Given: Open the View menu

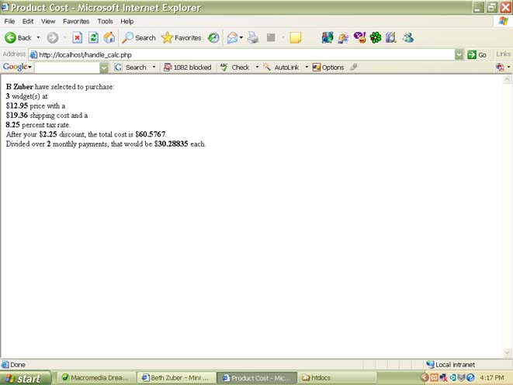Looking at the screenshot, I should pyautogui.click(x=48, y=21).
